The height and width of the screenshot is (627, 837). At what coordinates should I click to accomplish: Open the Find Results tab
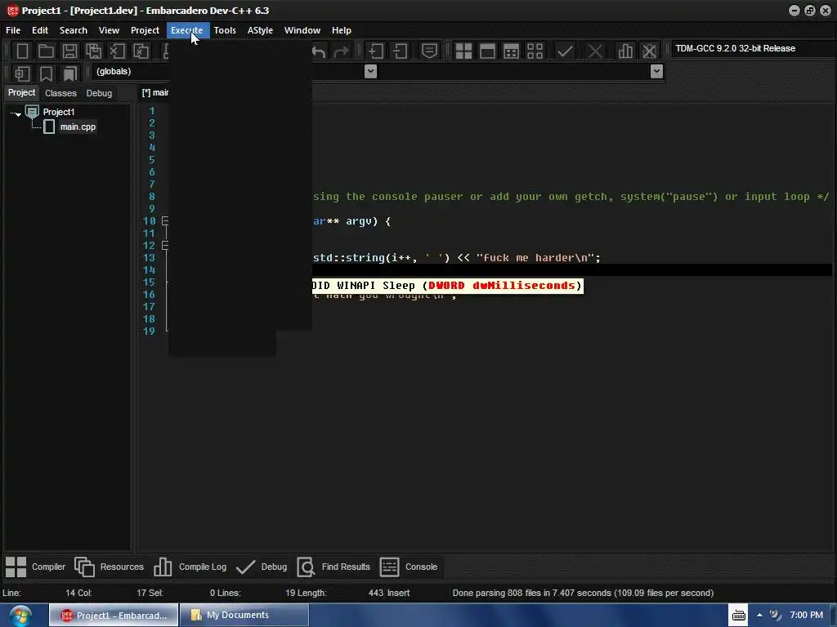pyautogui.click(x=333, y=567)
